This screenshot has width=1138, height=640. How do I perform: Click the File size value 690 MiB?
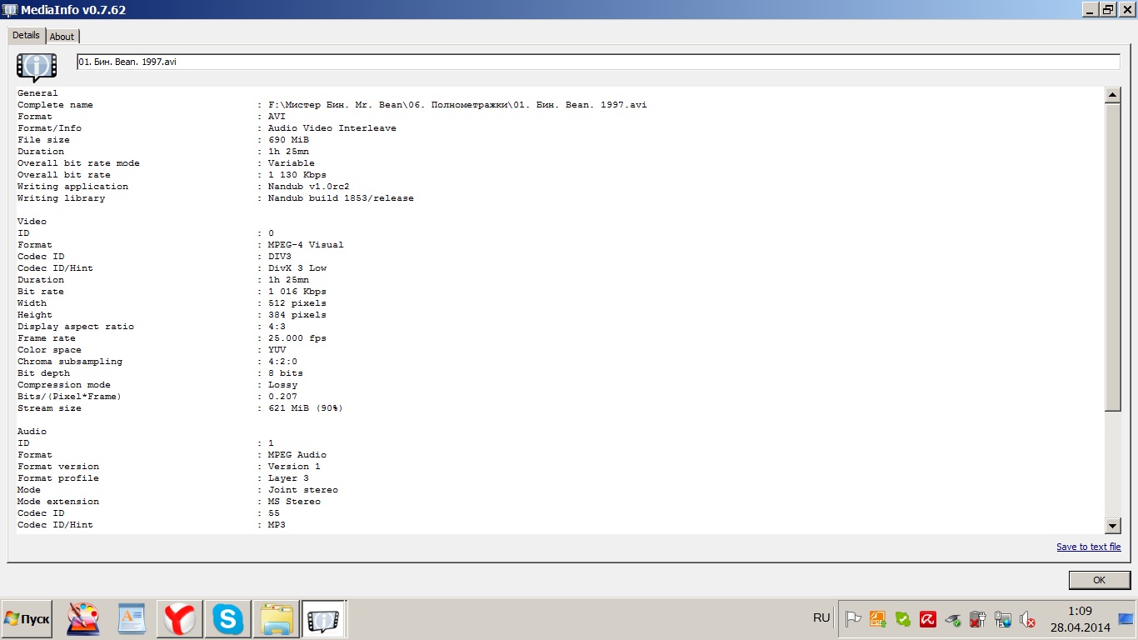coord(288,140)
